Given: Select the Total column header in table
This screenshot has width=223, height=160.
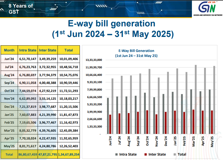Looking at the screenshot, I should (x=69, y=50).
